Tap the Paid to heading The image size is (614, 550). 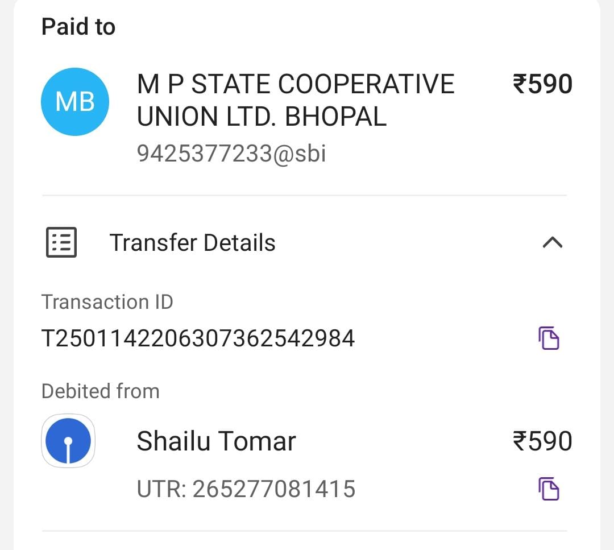[x=78, y=27]
